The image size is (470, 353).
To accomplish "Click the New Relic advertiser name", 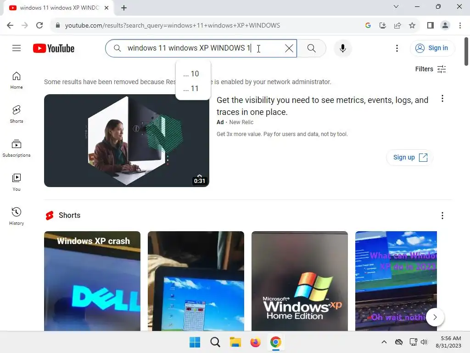I will [241, 122].
